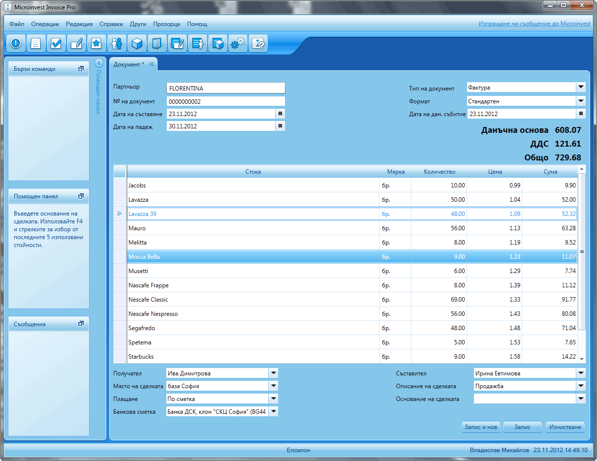597x461 pixels.
Task: Sort by the Стока column header
Action: tap(253, 172)
